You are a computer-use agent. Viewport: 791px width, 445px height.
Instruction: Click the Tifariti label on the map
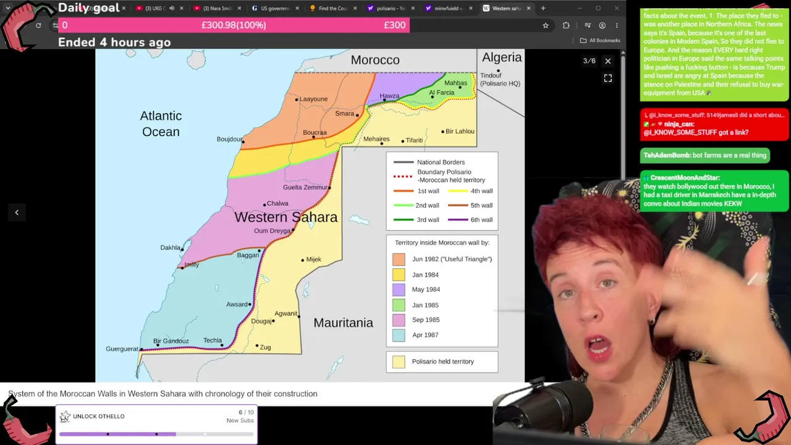[x=414, y=140]
